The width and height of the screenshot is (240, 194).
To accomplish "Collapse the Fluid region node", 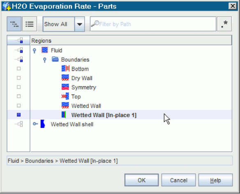I will click(x=35, y=51).
